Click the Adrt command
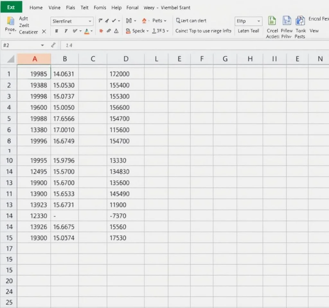The width and height of the screenshot is (329, 308). (x=23, y=18)
